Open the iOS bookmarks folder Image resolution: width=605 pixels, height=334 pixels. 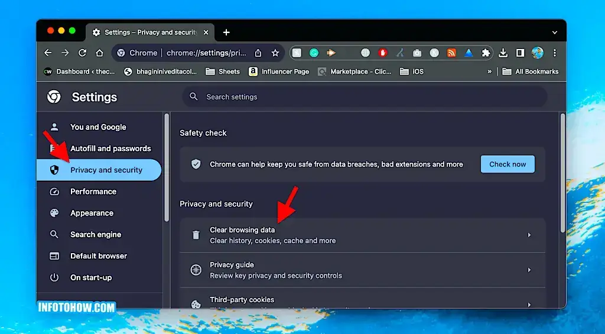412,71
